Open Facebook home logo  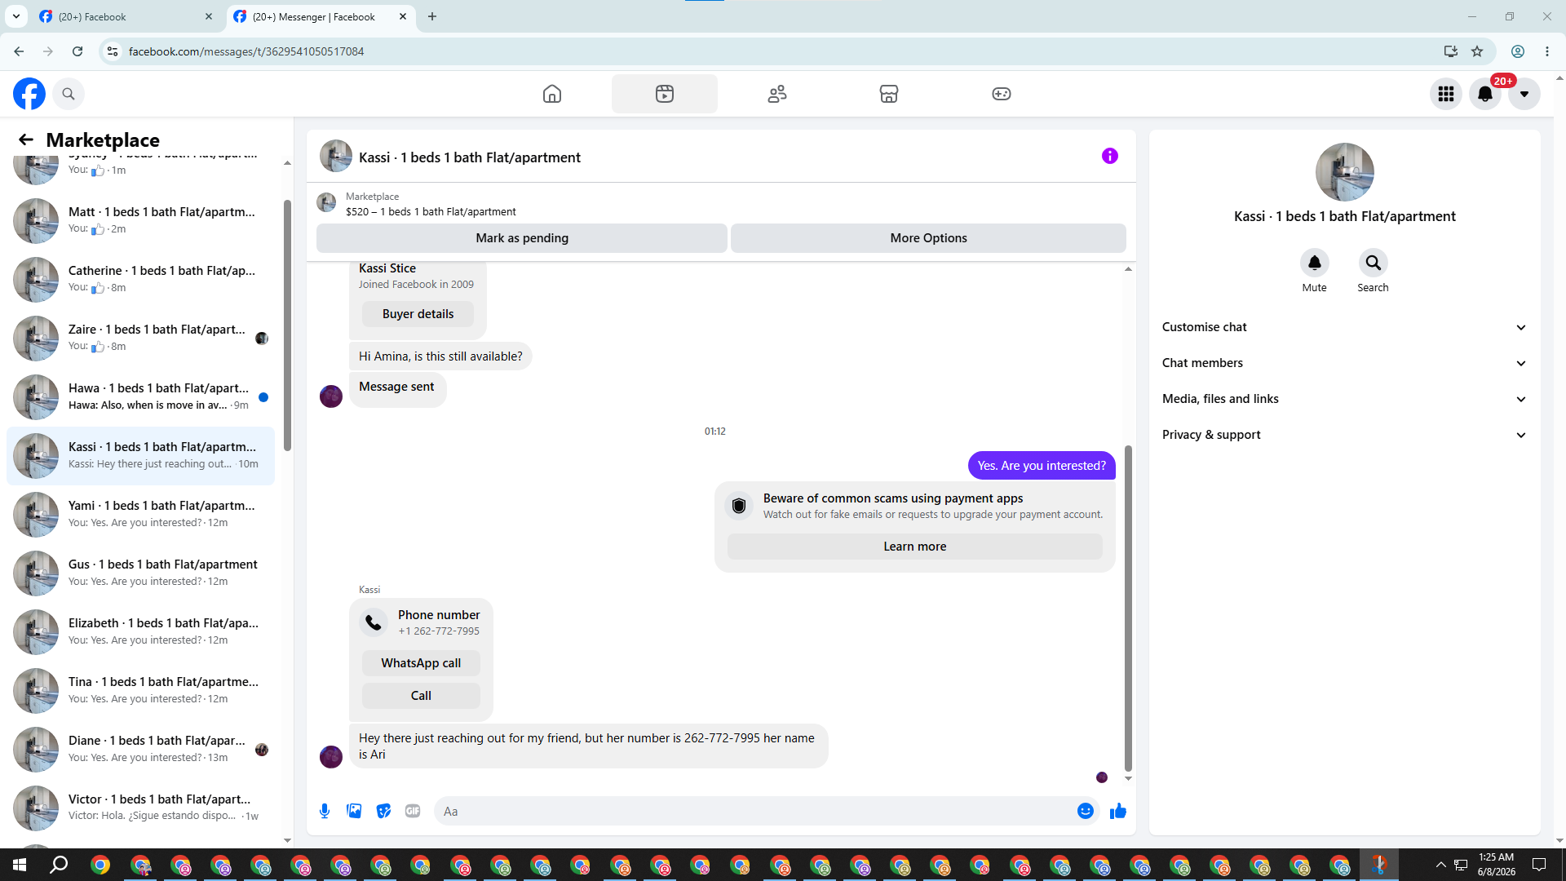tap(29, 94)
